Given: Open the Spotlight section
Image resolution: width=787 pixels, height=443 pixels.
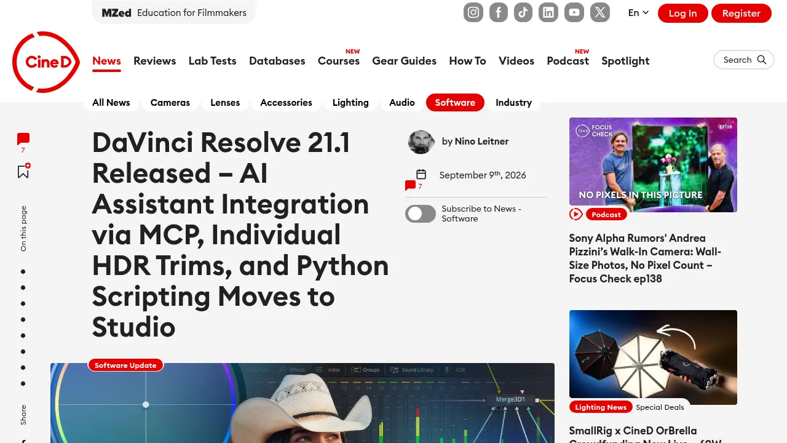Looking at the screenshot, I should coord(625,61).
